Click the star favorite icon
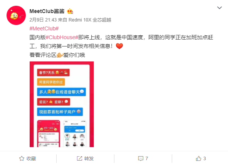This screenshot has height=164, width=228. tap(22, 158)
